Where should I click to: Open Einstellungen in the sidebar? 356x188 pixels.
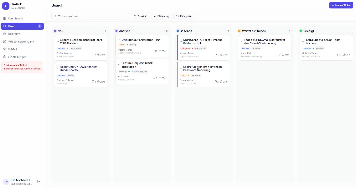click(x=17, y=57)
